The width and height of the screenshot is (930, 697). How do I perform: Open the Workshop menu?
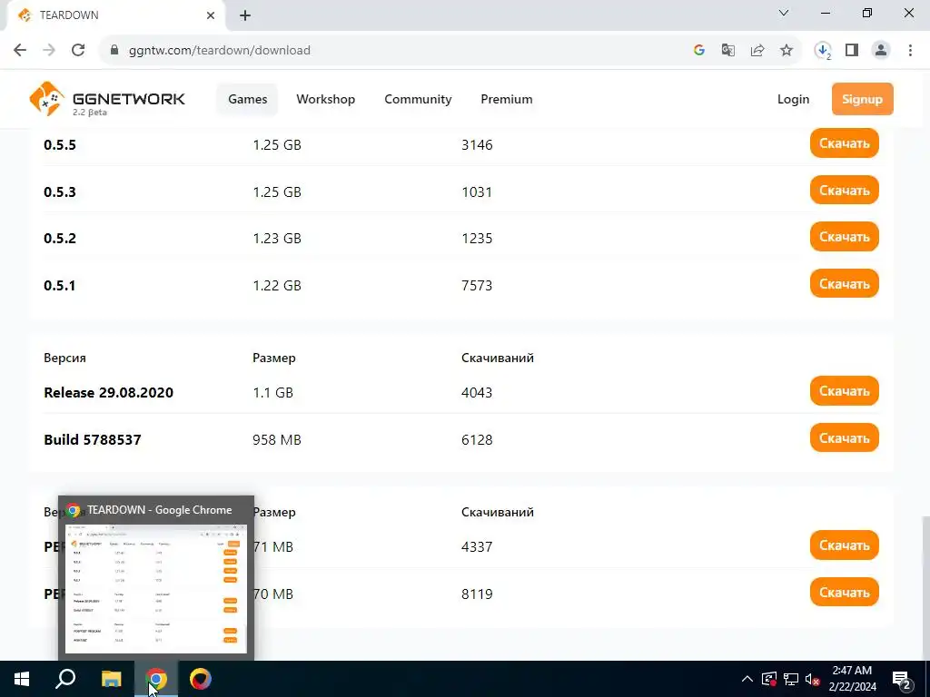coord(326,99)
